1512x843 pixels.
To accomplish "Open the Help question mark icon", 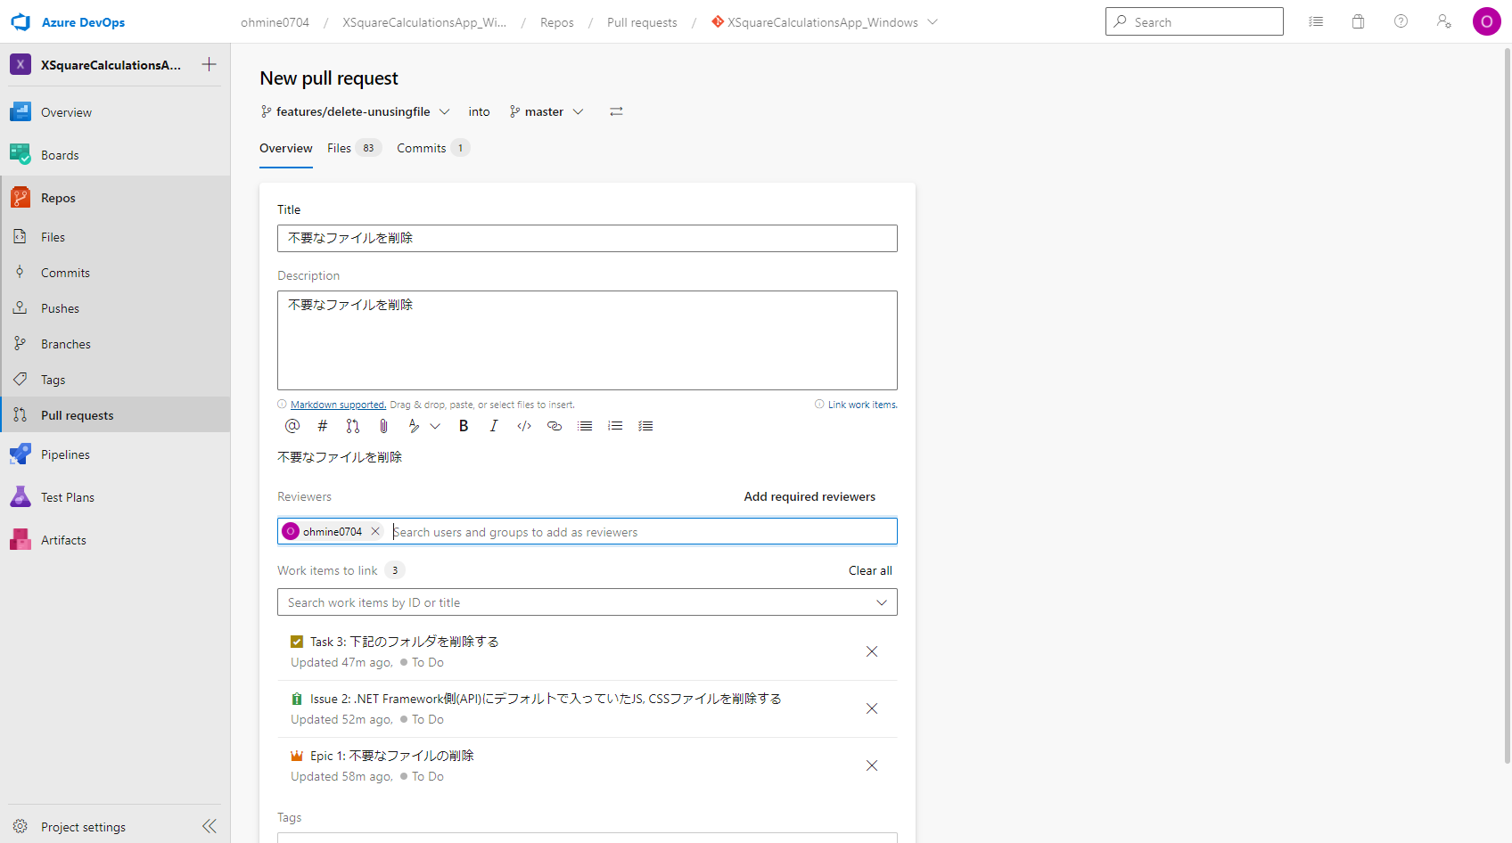I will coord(1401,21).
